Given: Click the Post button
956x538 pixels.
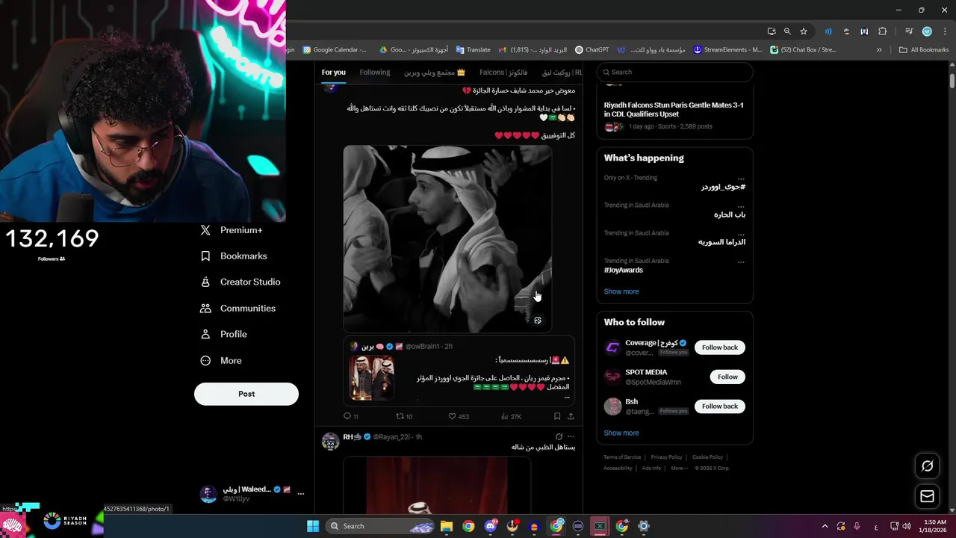Looking at the screenshot, I should (246, 394).
